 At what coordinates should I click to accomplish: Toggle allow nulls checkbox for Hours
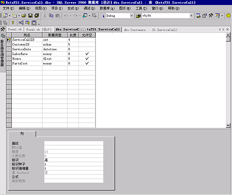[x=87, y=59]
